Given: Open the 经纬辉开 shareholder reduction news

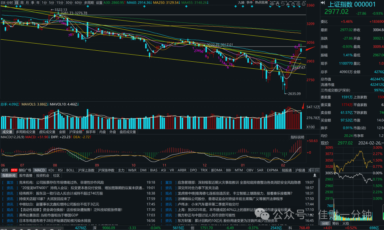Looking at the screenshot, I should pyautogui.click(x=61, y=193).
